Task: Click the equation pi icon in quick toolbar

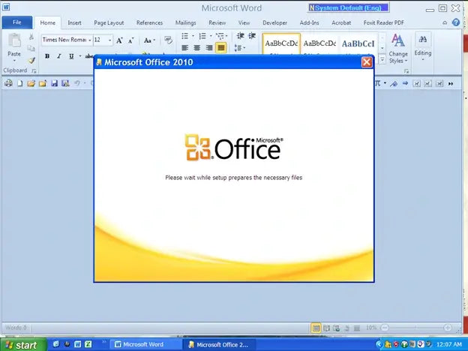Action: point(378,83)
